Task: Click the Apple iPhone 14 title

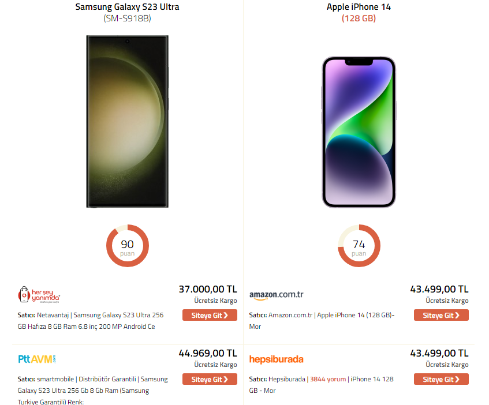Action: (x=359, y=7)
